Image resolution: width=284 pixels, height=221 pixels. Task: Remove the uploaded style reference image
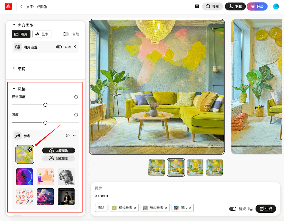click(30, 150)
